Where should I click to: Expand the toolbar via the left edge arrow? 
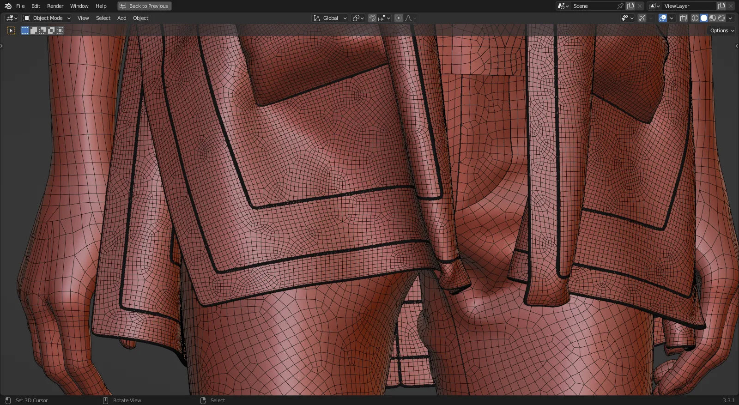coord(1,46)
